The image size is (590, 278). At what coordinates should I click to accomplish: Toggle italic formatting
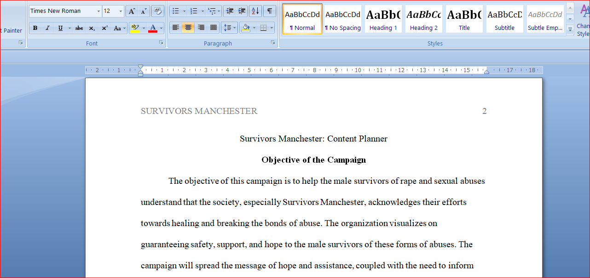pyautogui.click(x=47, y=28)
